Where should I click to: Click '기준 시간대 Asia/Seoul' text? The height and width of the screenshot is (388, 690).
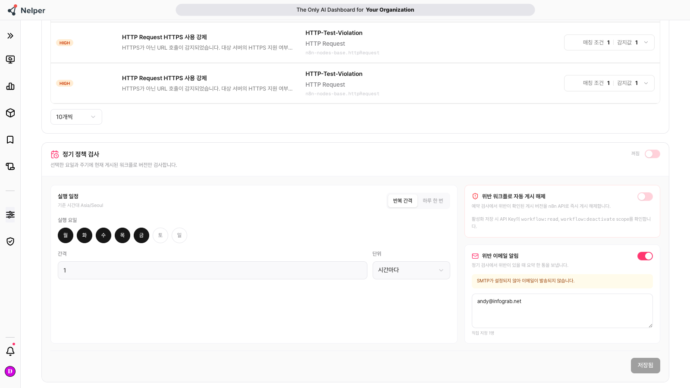(x=81, y=206)
